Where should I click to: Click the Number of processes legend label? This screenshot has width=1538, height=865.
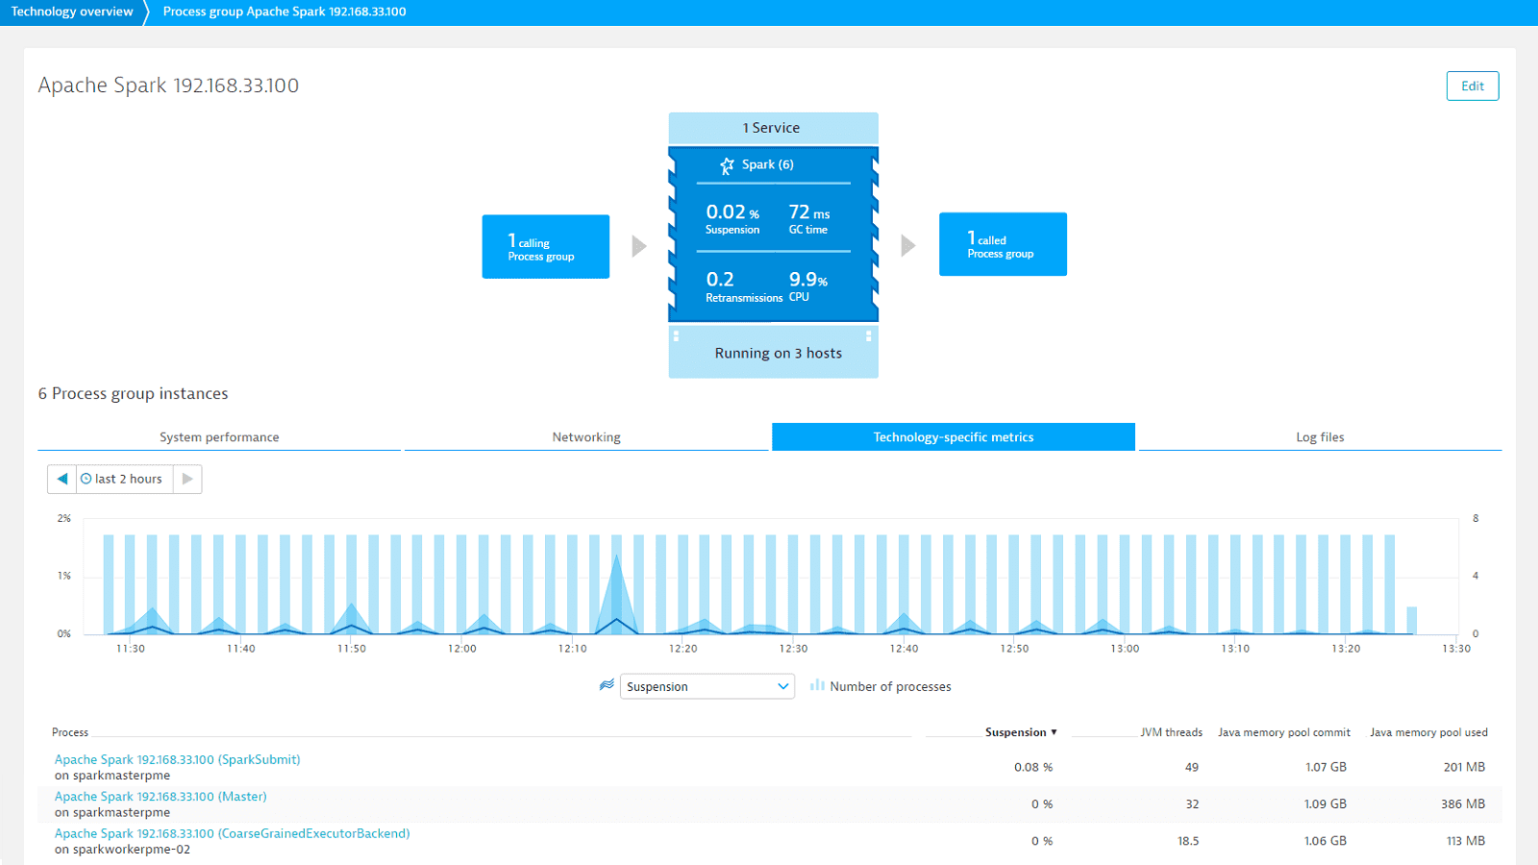click(x=890, y=686)
